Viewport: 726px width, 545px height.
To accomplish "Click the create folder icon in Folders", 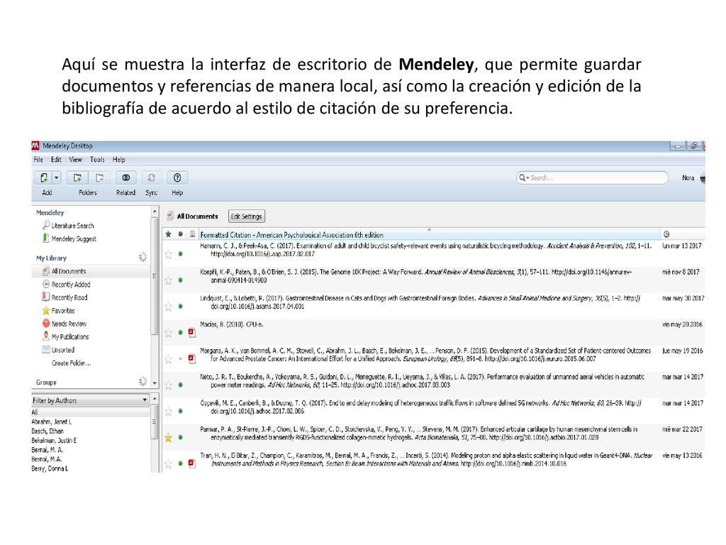I will (77, 177).
